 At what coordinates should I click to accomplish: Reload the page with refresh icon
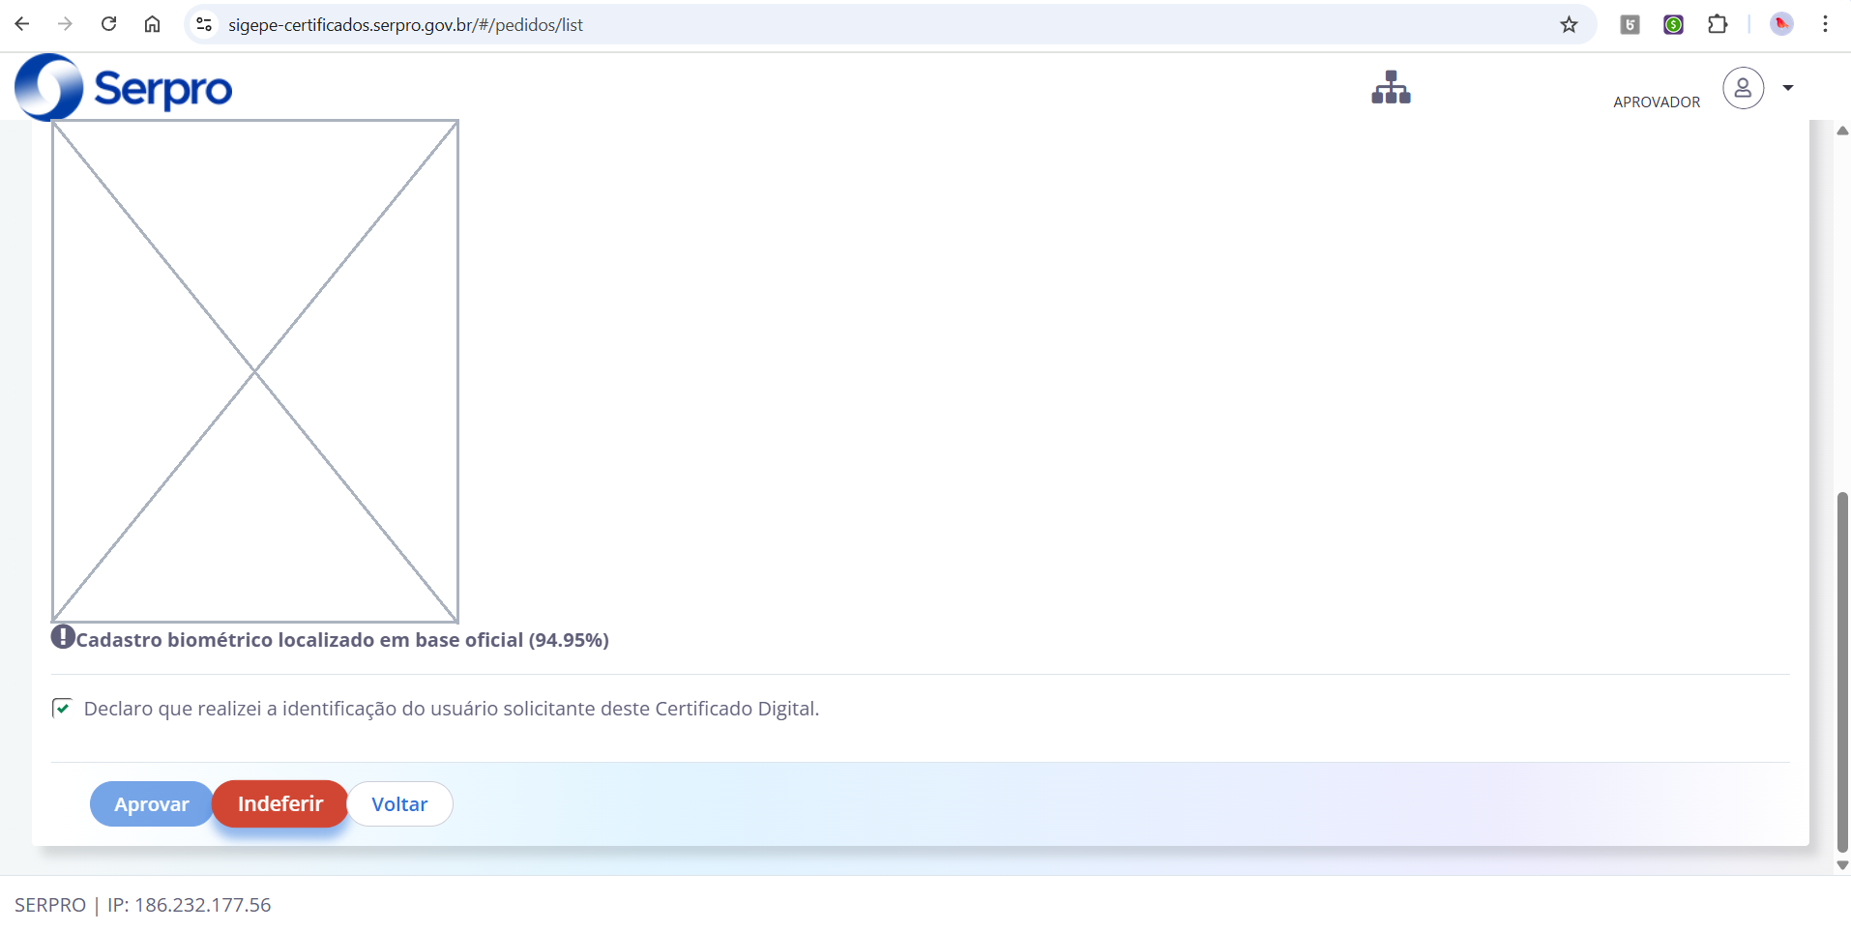[x=108, y=24]
